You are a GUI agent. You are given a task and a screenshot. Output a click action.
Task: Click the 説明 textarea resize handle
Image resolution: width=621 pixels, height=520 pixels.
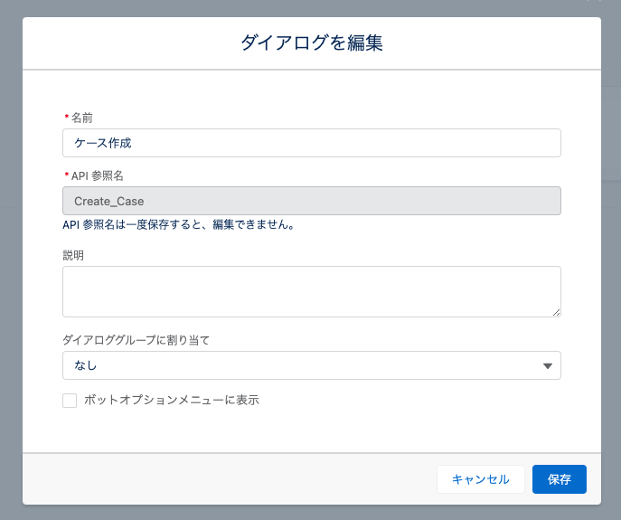pyautogui.click(x=556, y=312)
